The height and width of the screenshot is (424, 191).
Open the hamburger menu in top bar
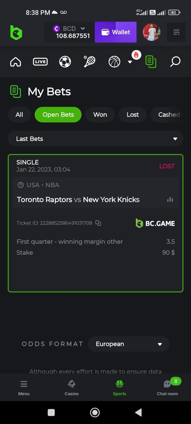coord(176,32)
